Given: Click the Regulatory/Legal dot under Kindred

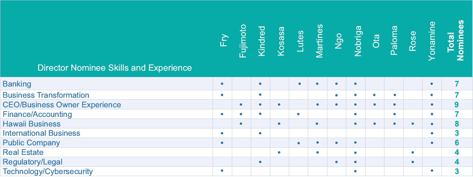Looking at the screenshot, I should 260,162.
